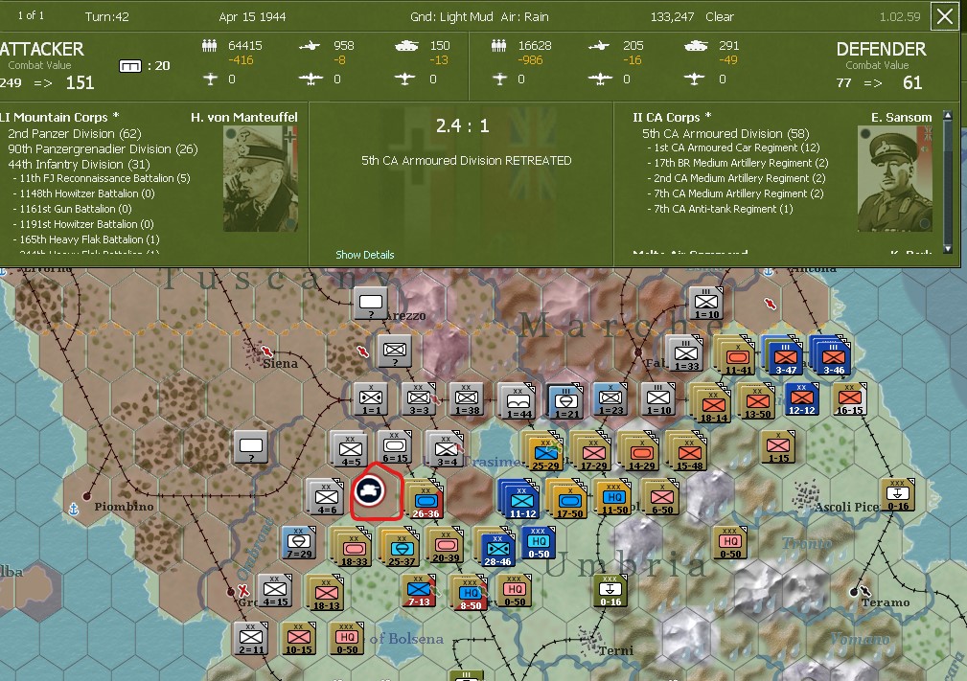This screenshot has height=681, width=967.
Task: Select the counter labeled 7=29
Action: click(x=299, y=542)
